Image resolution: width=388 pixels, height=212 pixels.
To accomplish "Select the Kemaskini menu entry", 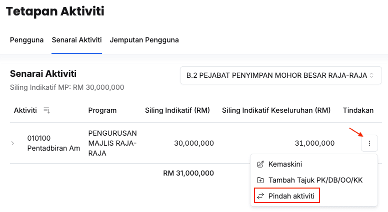I will (x=285, y=164).
